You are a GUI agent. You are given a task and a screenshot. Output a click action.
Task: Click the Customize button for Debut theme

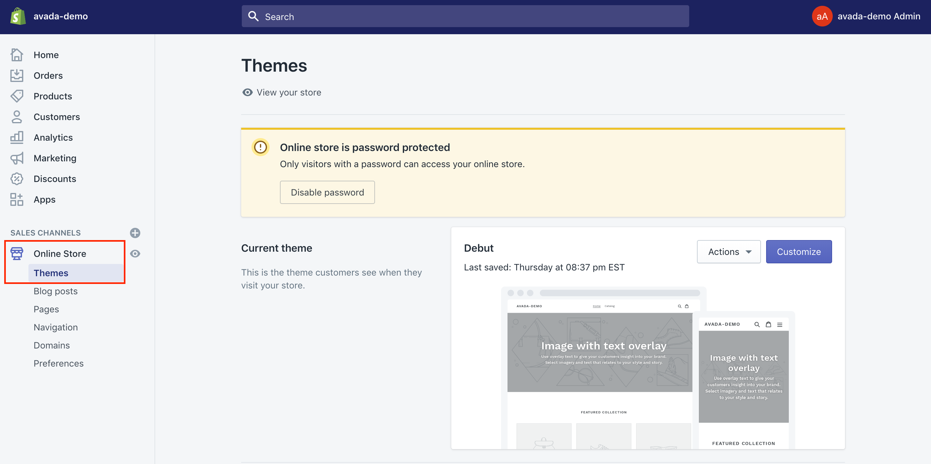[x=798, y=251]
